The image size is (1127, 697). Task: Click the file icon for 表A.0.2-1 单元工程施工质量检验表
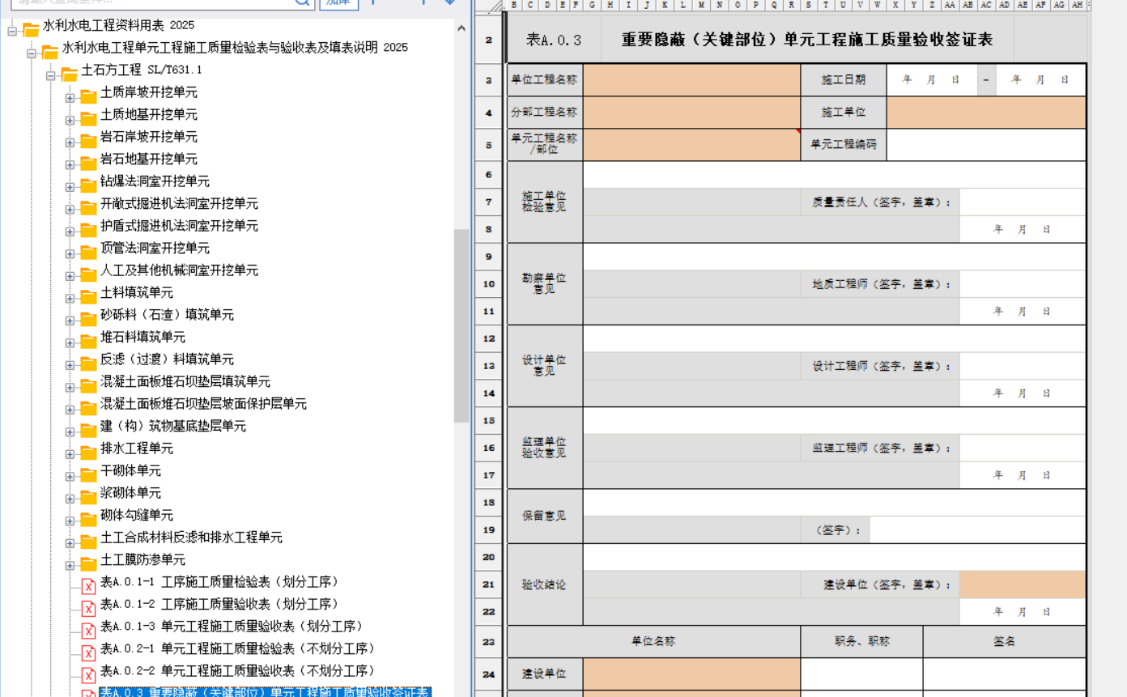[88, 653]
